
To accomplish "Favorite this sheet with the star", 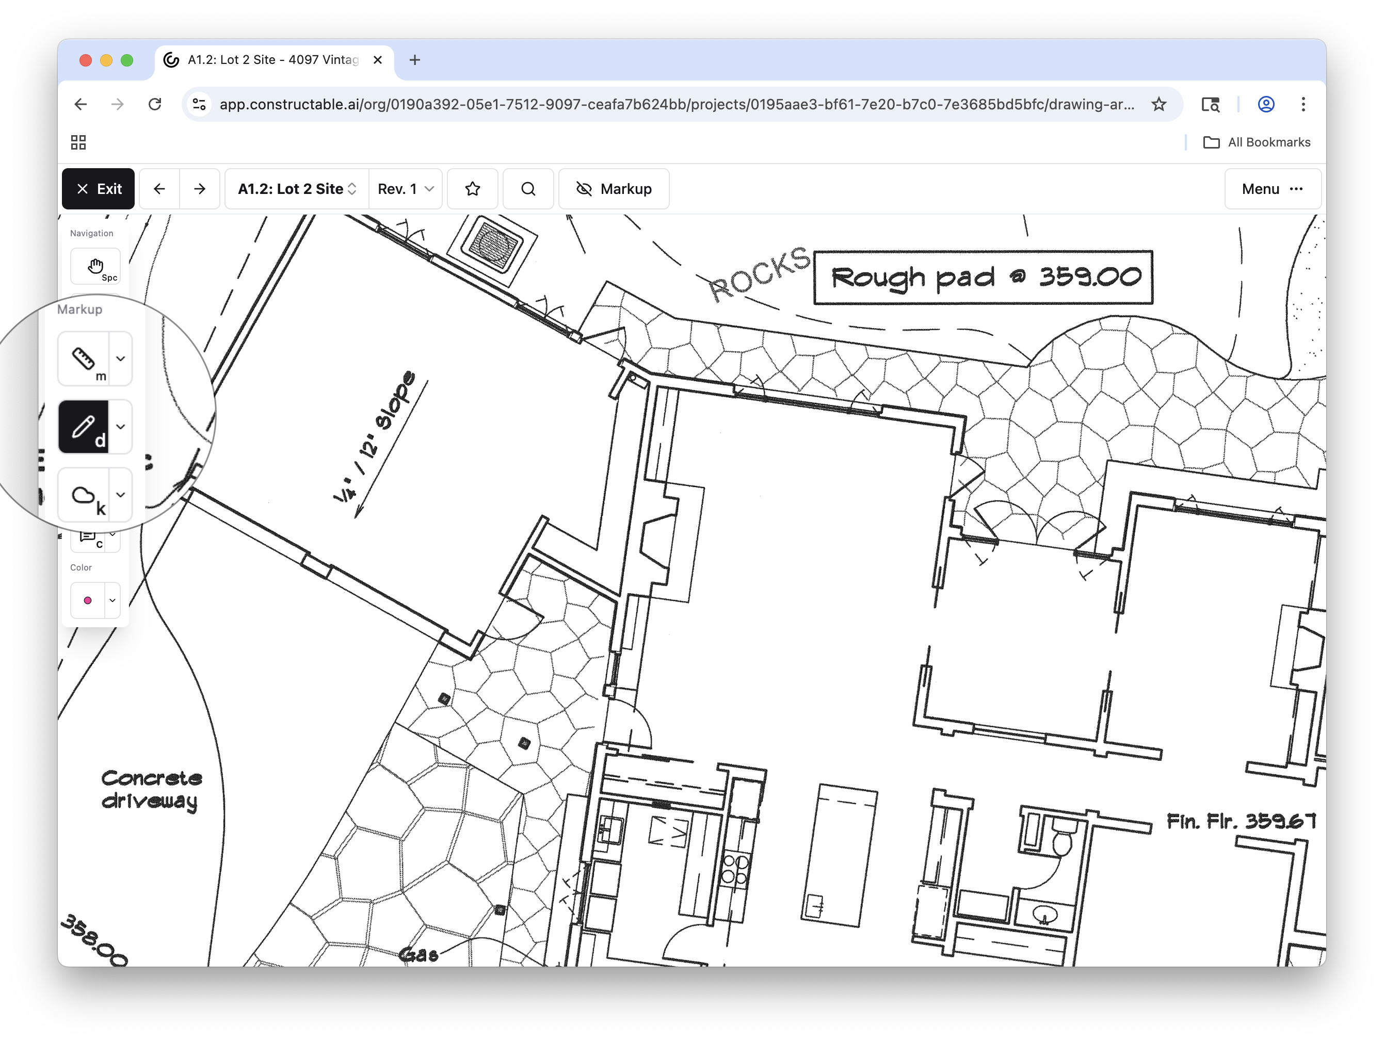I will [x=473, y=189].
